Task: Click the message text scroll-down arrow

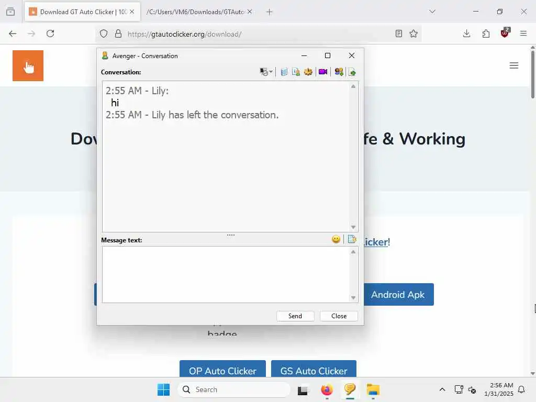Action: [x=353, y=298]
